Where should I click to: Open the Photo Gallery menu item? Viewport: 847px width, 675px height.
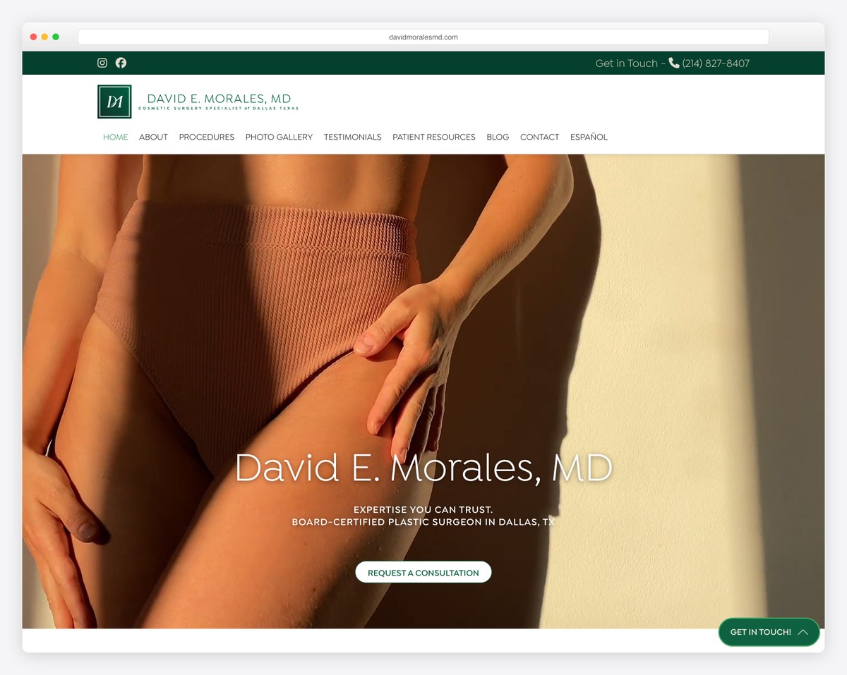pos(279,137)
